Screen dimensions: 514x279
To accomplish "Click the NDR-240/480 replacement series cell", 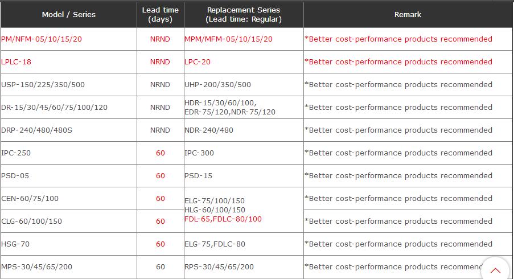I will (209, 130).
